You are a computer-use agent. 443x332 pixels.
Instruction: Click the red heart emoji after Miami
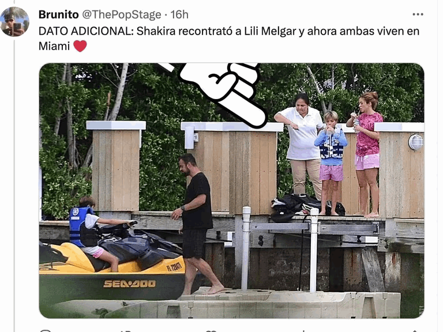(80, 46)
